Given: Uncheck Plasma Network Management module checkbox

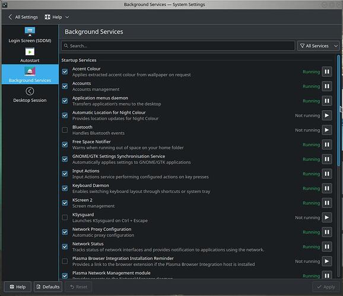Looking at the screenshot, I should [65, 276].
